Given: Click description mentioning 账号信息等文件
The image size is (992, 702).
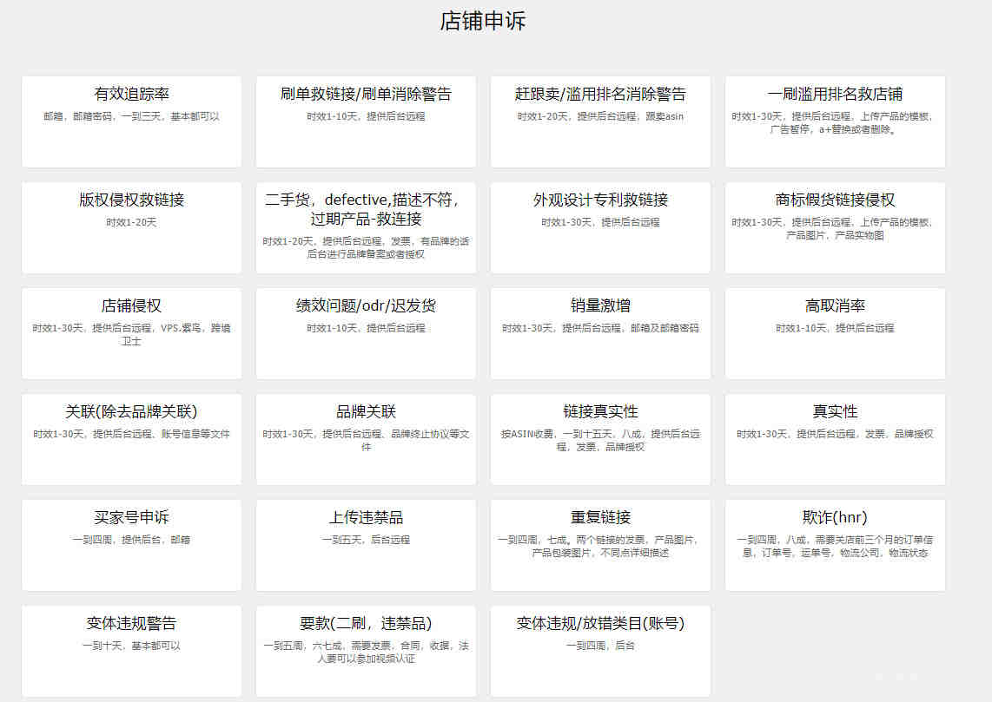Looking at the screenshot, I should pyautogui.click(x=131, y=434).
